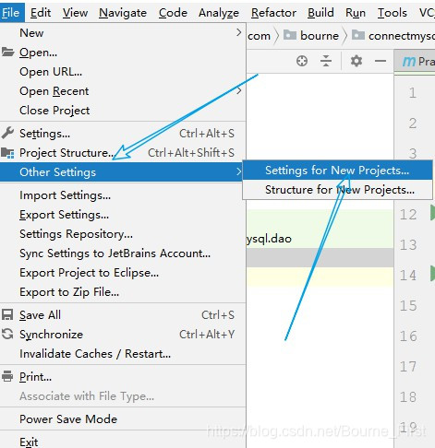Choose Import Settings... entry
This screenshot has width=435, height=448.
pyautogui.click(x=123, y=195)
